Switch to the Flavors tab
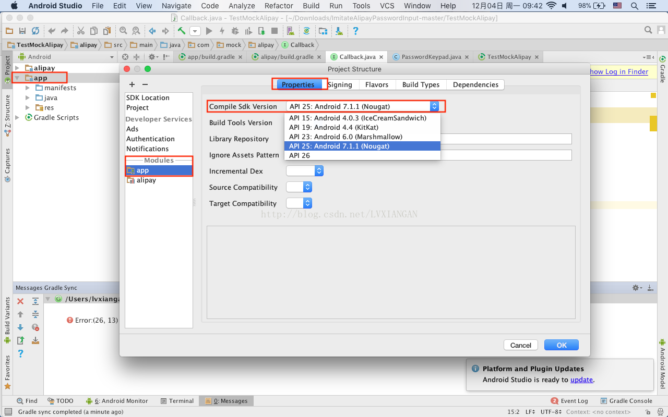Screen dimensions: 668x417 (x=377, y=84)
